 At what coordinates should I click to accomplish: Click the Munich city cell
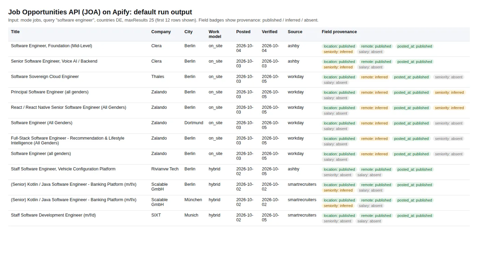coord(191,215)
